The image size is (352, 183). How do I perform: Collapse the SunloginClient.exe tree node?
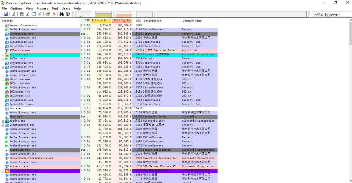[3, 171]
